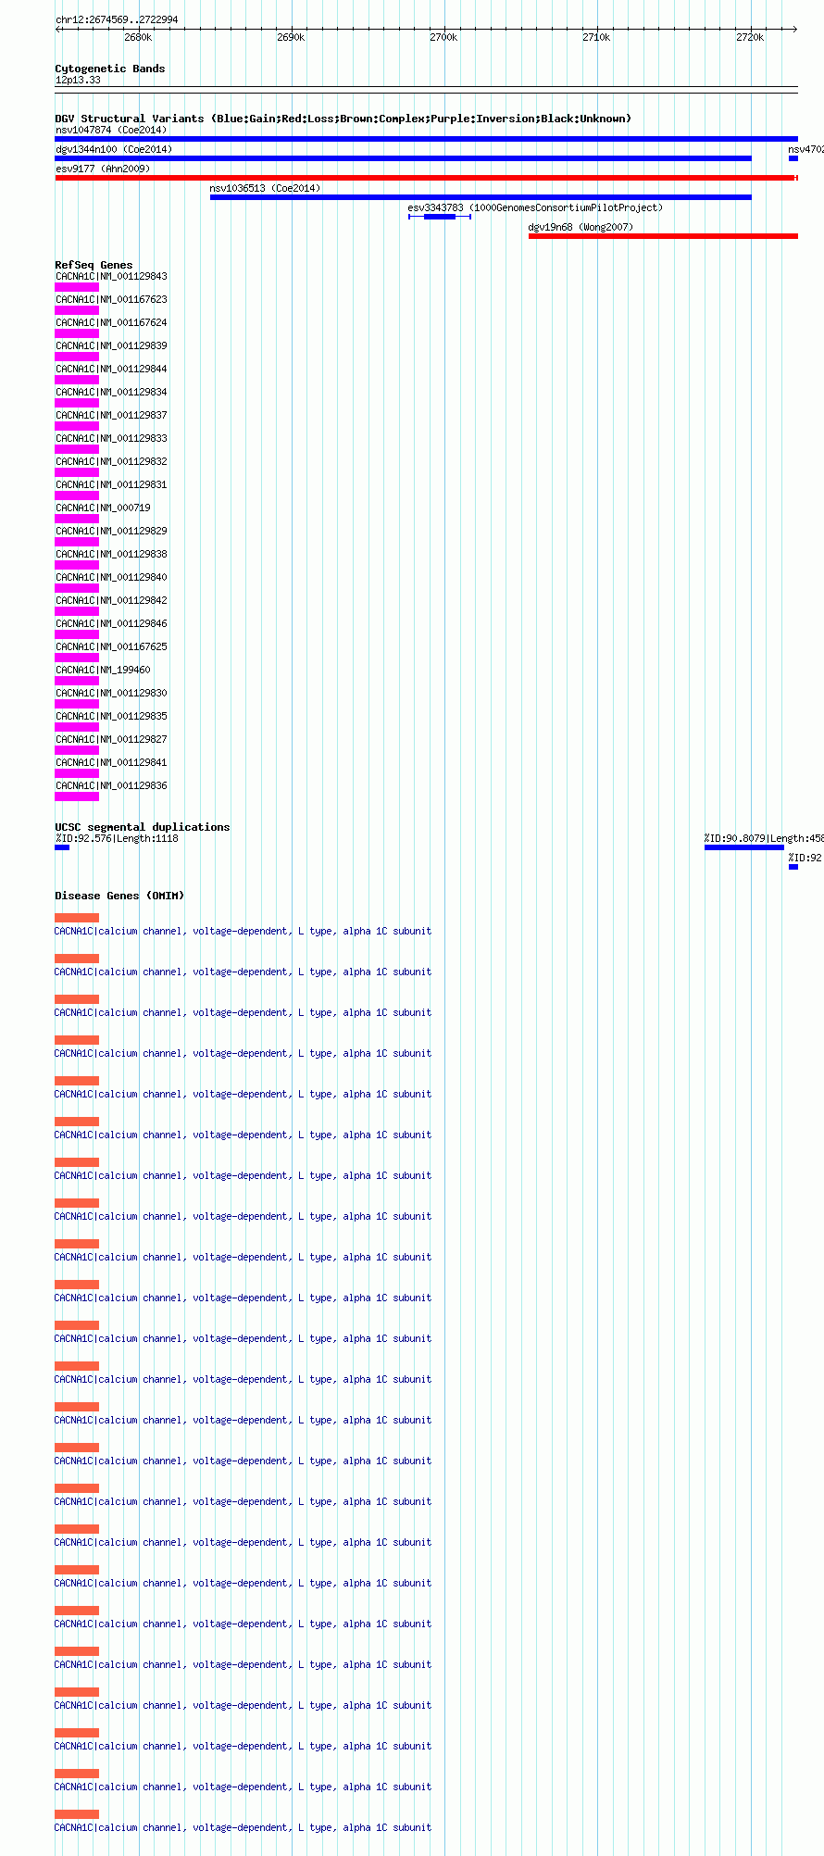
Task: Click the 2700k ruler tick label
Action: [x=443, y=37]
